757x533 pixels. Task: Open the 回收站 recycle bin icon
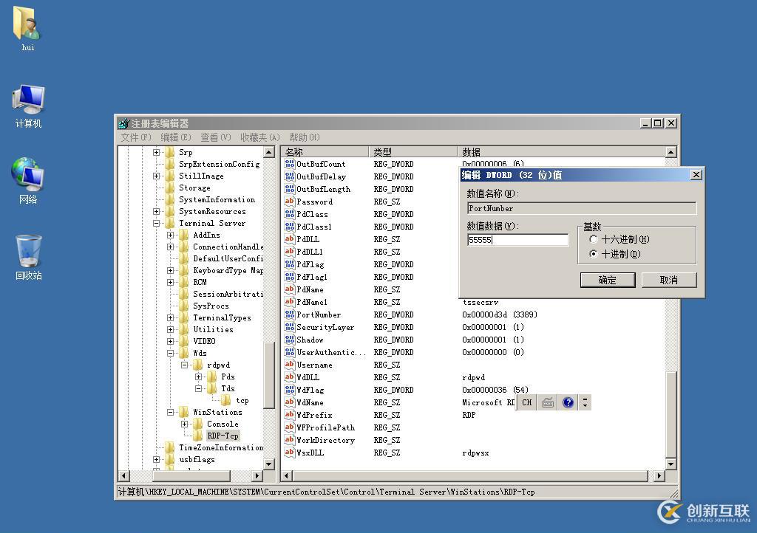click(x=28, y=252)
